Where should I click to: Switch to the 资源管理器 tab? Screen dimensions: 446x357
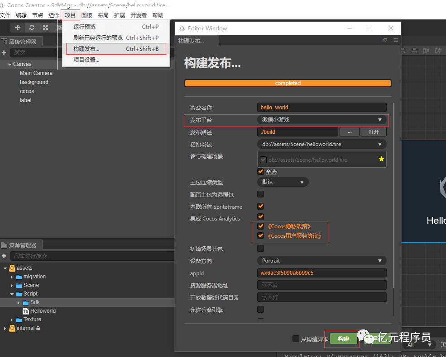tap(21, 245)
